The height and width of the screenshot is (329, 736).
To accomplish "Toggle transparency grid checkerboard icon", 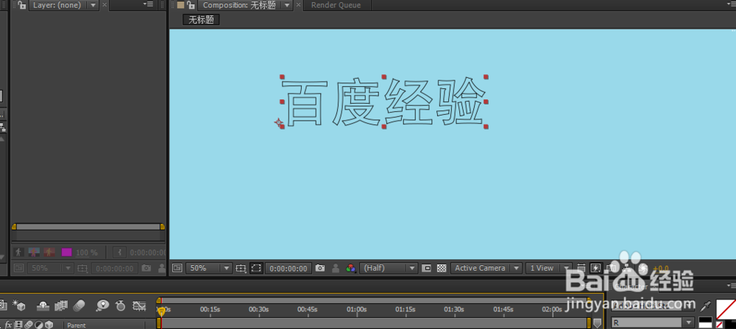I will tap(442, 268).
